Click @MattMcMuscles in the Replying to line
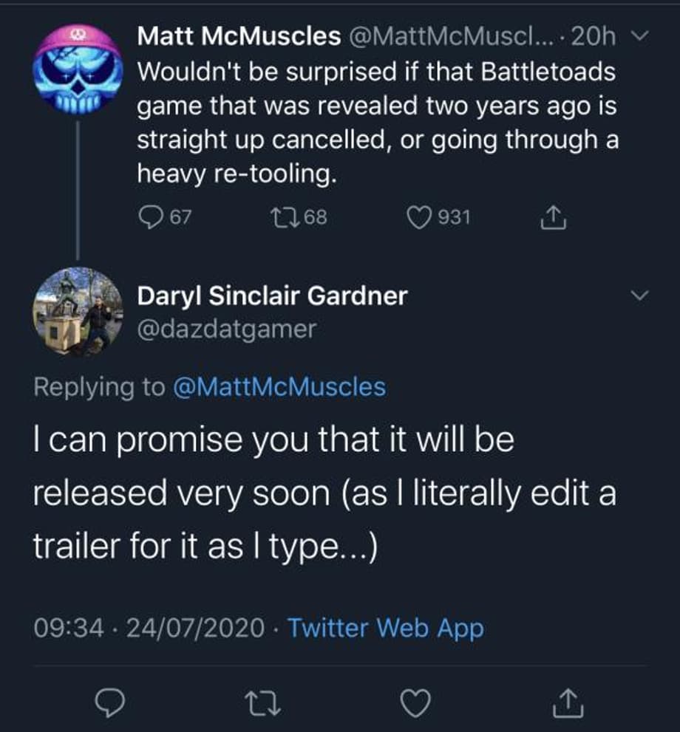The height and width of the screenshot is (732, 680). click(279, 386)
